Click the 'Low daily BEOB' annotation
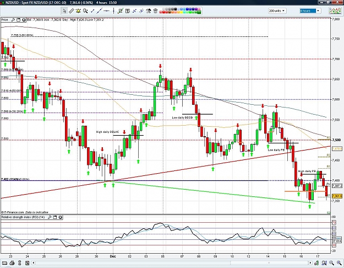 click(x=182, y=117)
